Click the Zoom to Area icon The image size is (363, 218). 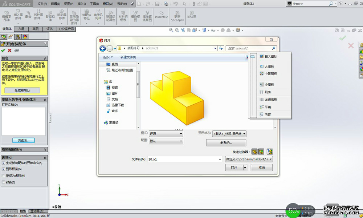[177, 30]
